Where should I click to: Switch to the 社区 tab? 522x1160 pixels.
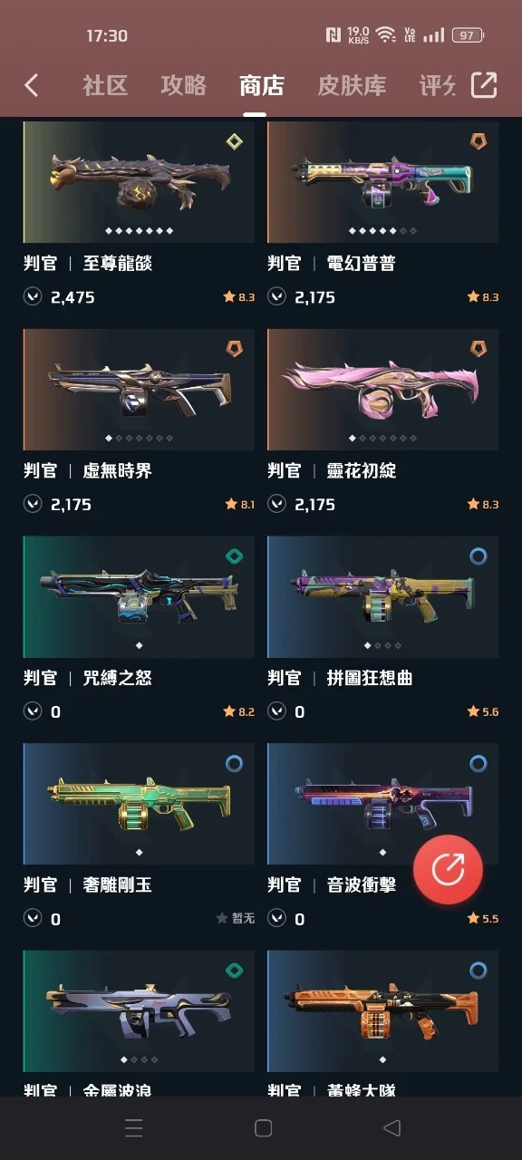[105, 85]
